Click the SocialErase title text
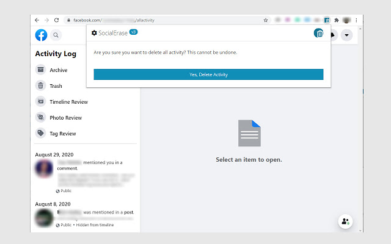 [112, 33]
